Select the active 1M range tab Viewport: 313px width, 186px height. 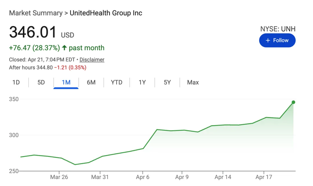click(x=66, y=82)
